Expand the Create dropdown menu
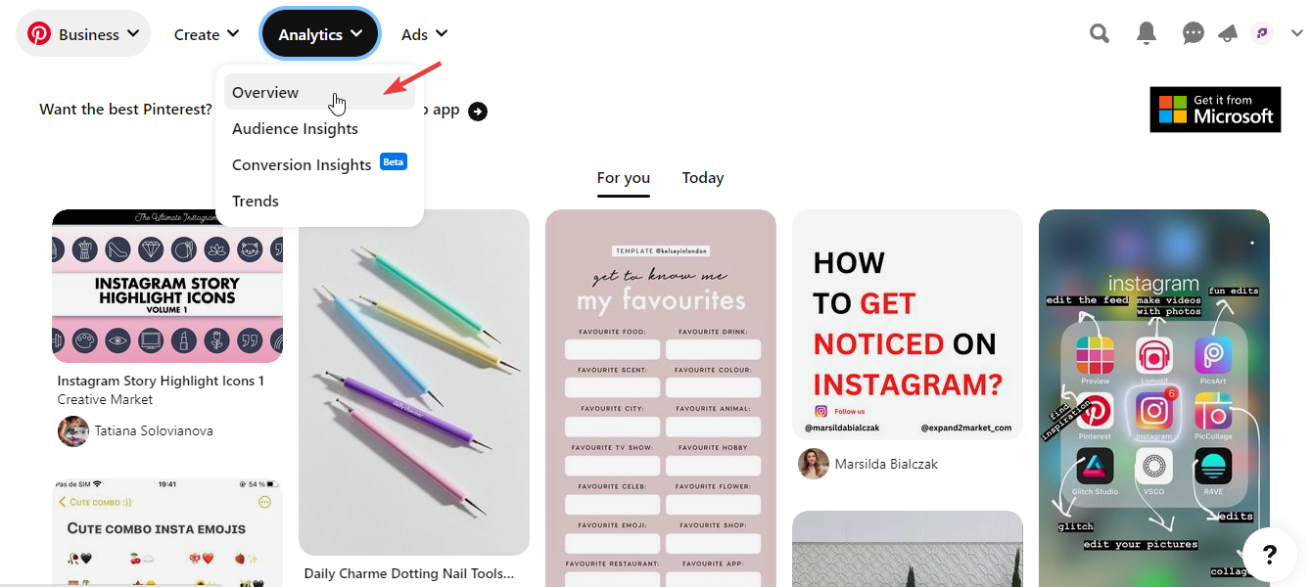The image size is (1312, 587). click(207, 34)
